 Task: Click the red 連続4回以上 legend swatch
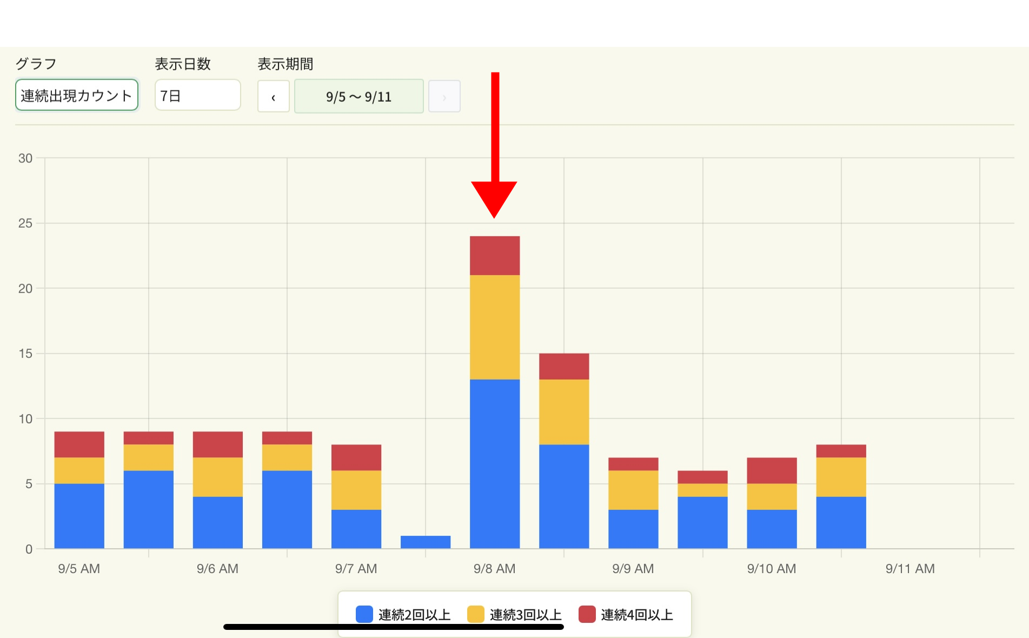click(x=587, y=615)
